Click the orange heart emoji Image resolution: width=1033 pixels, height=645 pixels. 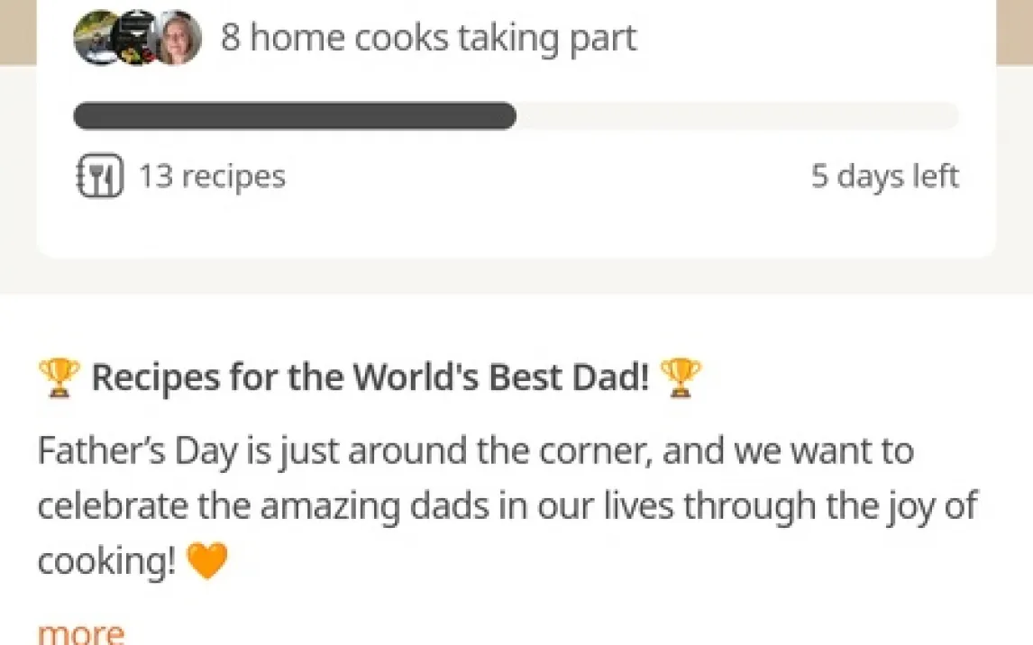click(206, 563)
